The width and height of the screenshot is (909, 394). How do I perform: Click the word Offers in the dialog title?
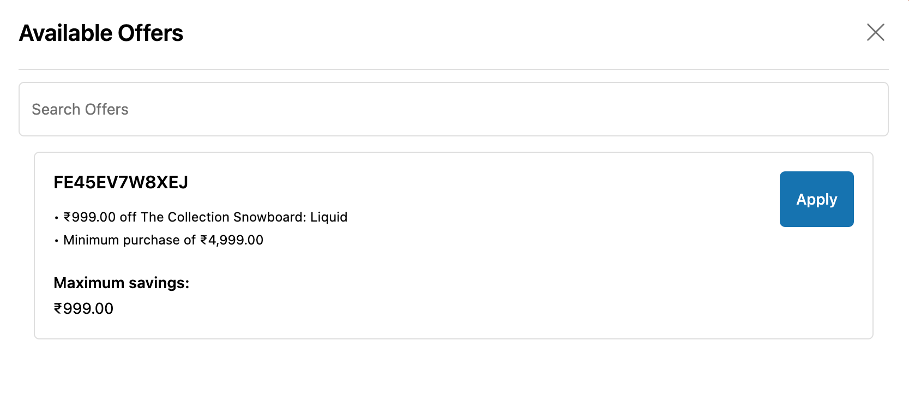coord(151,33)
